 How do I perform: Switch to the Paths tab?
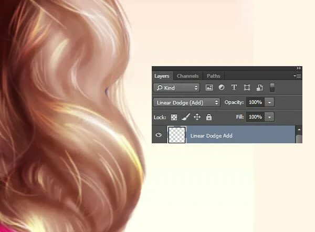(213, 76)
